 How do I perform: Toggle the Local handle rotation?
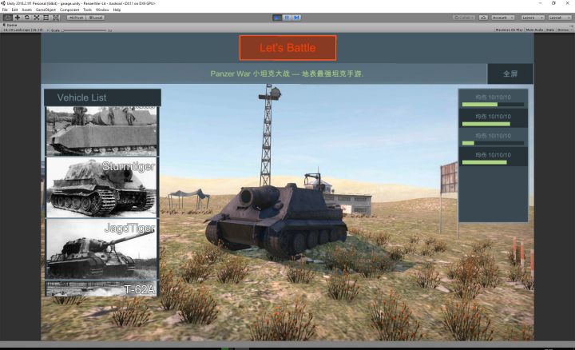pos(96,18)
